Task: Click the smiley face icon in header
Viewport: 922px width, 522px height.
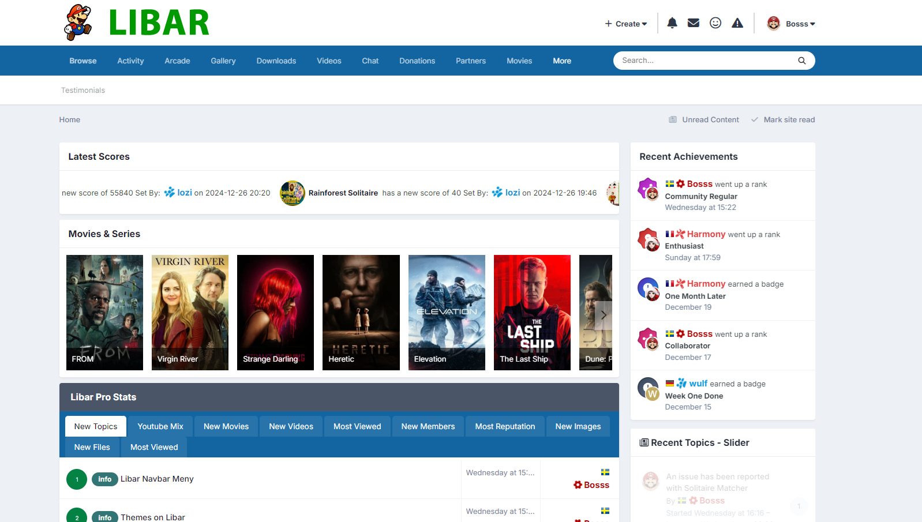Action: tap(715, 23)
